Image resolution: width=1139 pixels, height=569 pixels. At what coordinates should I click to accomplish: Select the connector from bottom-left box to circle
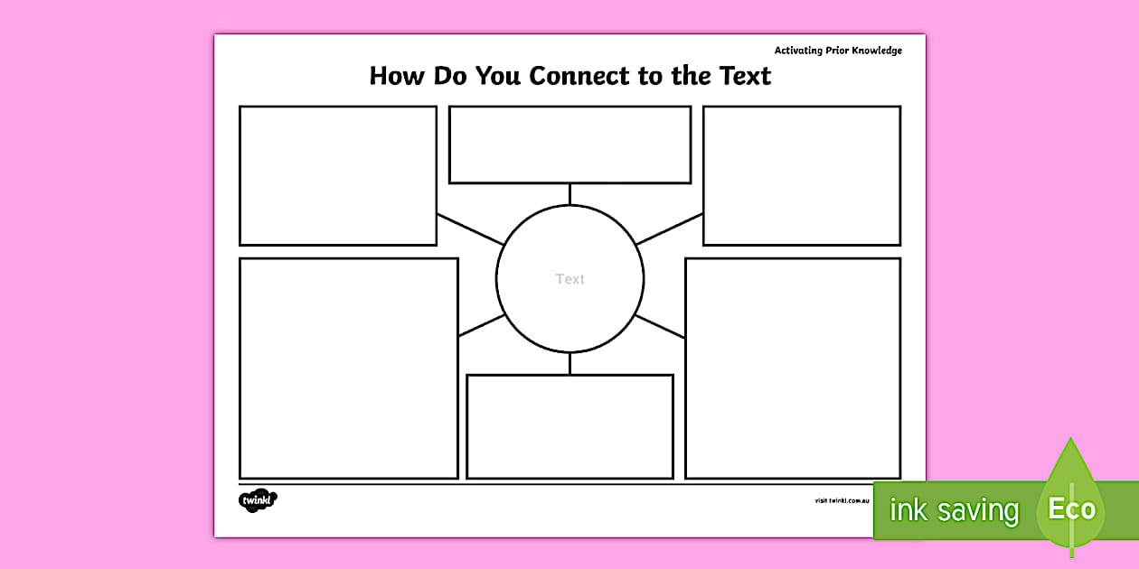pyautogui.click(x=481, y=326)
